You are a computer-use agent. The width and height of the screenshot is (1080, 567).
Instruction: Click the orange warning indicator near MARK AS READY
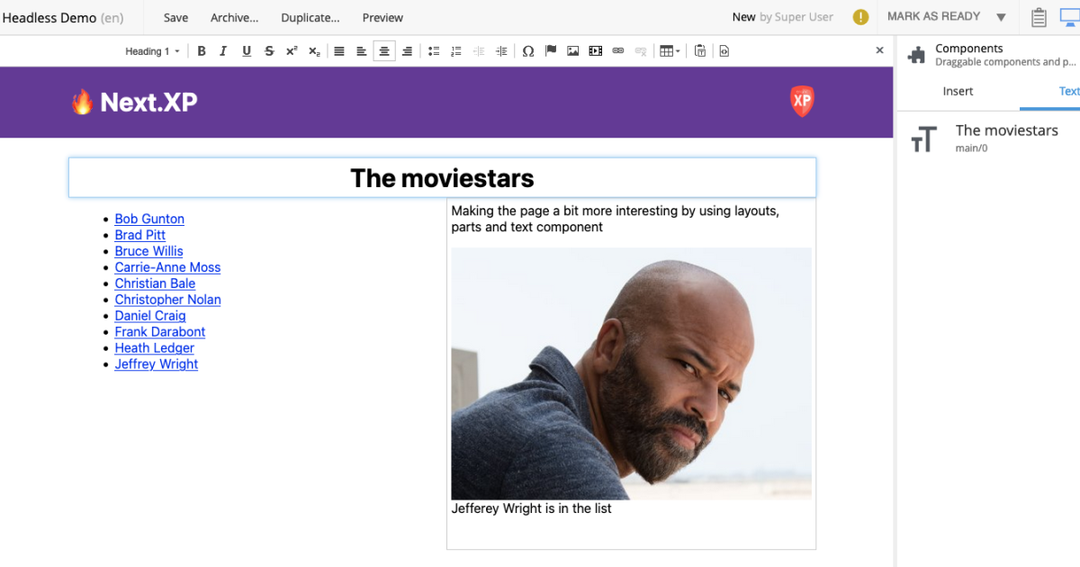(860, 16)
